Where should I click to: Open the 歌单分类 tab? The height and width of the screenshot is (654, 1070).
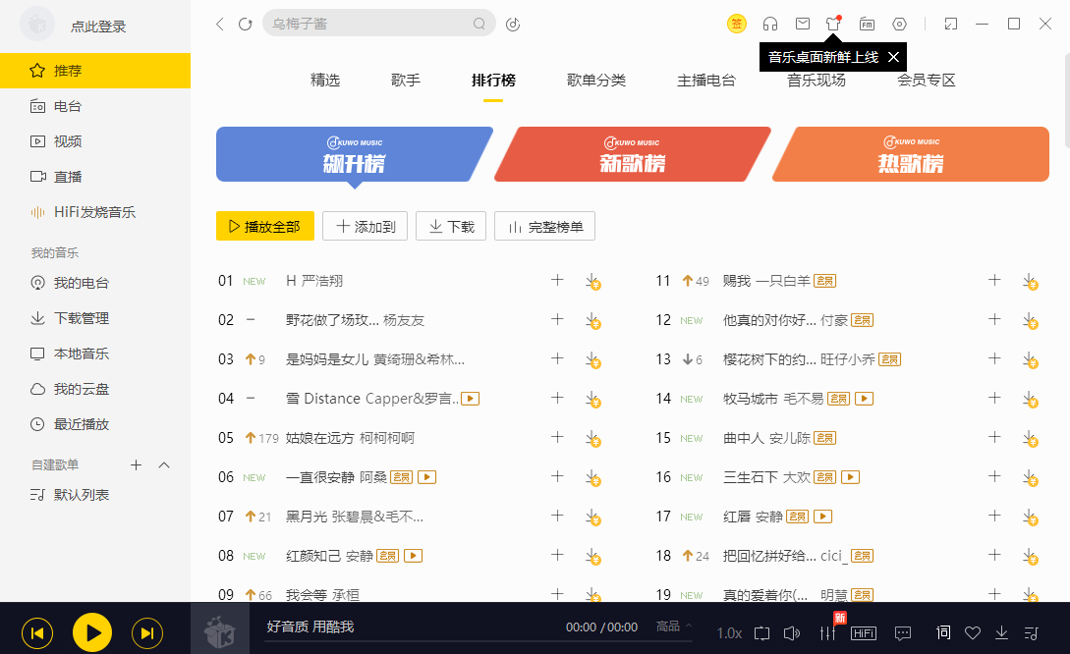coord(596,80)
